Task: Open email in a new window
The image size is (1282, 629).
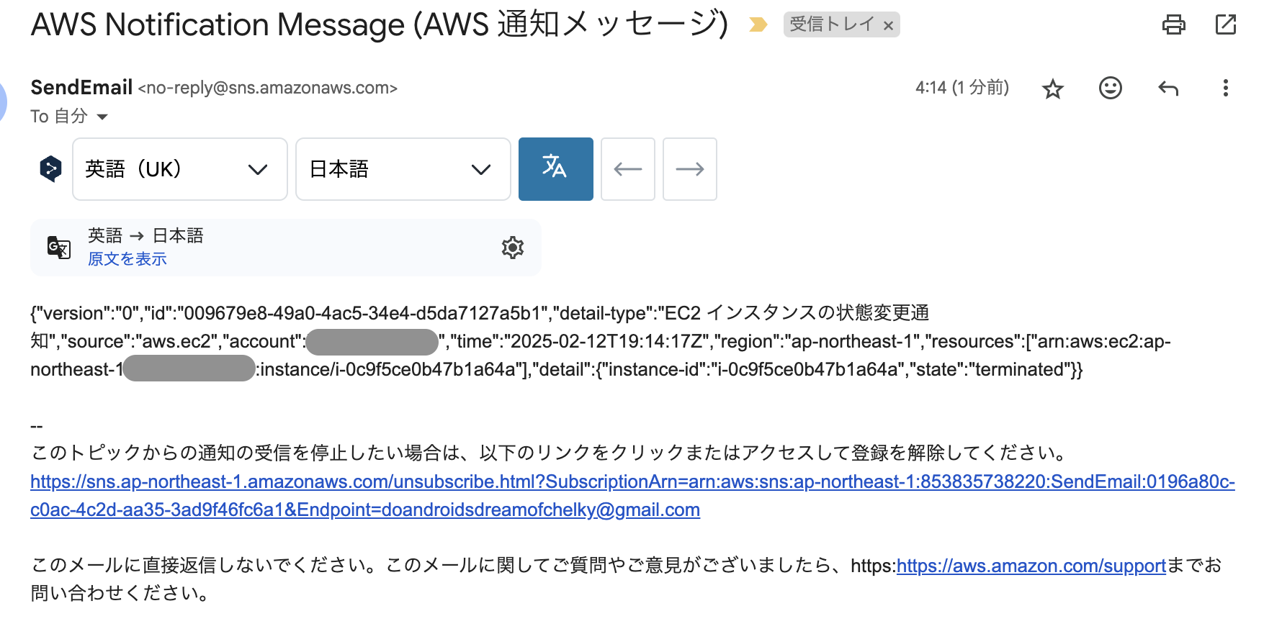Action: pyautogui.click(x=1225, y=24)
